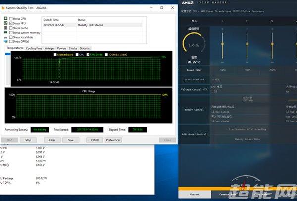
Task: Click the peak speed gauge dial
Action: coord(194,42)
